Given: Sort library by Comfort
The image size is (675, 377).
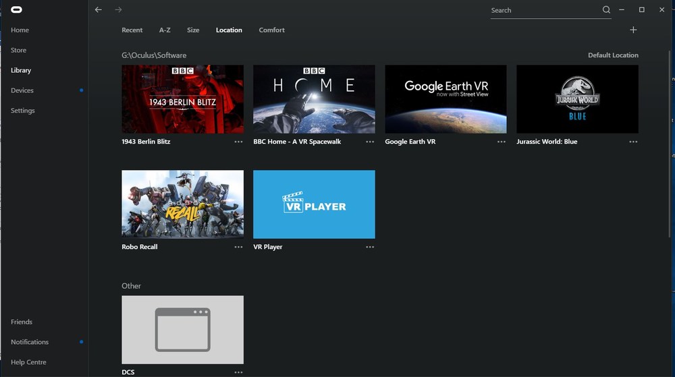Looking at the screenshot, I should [271, 30].
